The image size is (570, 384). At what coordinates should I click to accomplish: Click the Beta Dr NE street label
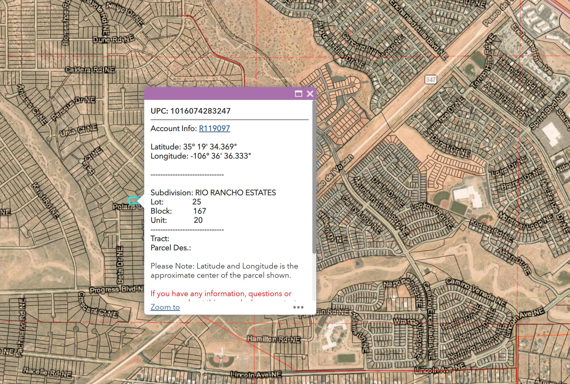pos(120,265)
